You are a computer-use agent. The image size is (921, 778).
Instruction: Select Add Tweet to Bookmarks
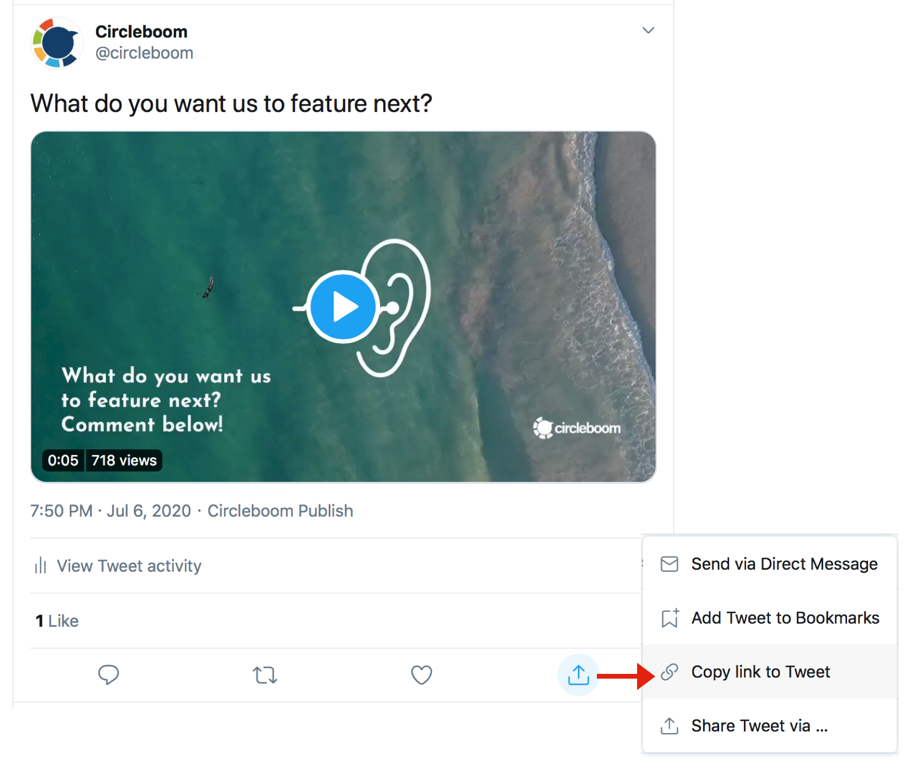coord(785,618)
